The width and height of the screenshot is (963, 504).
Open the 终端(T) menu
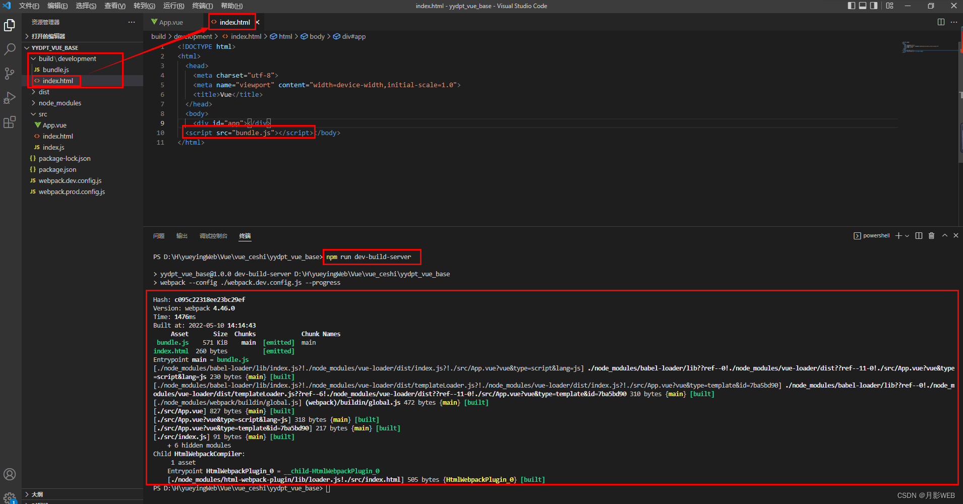pyautogui.click(x=202, y=6)
